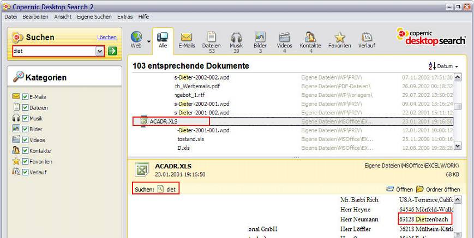The height and width of the screenshot is (238, 474).
Task: Select the tostand.xls result
Action: pyautogui.click(x=190, y=139)
